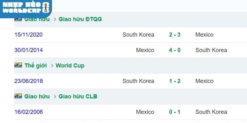Open the 1 - 2 World Cup score
247x123 pixels.
coord(175,81)
